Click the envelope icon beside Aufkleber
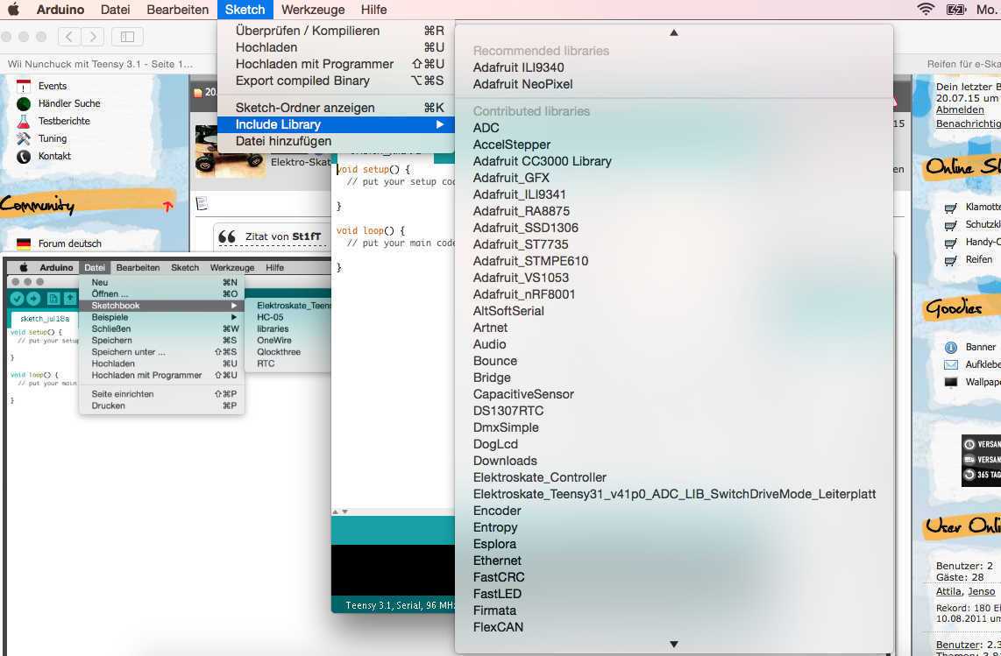This screenshot has height=656, width=1001. [x=950, y=365]
